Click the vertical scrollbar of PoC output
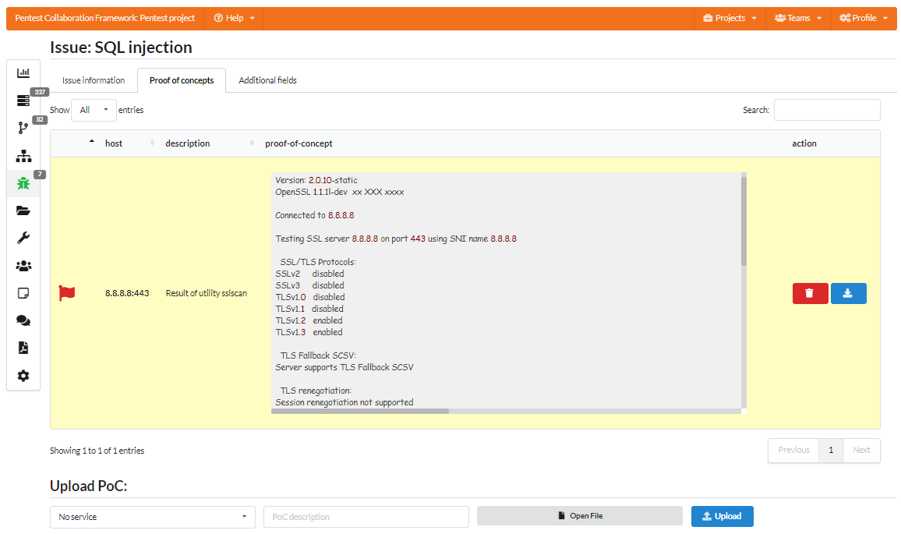The height and width of the screenshot is (534, 901). coord(744,221)
